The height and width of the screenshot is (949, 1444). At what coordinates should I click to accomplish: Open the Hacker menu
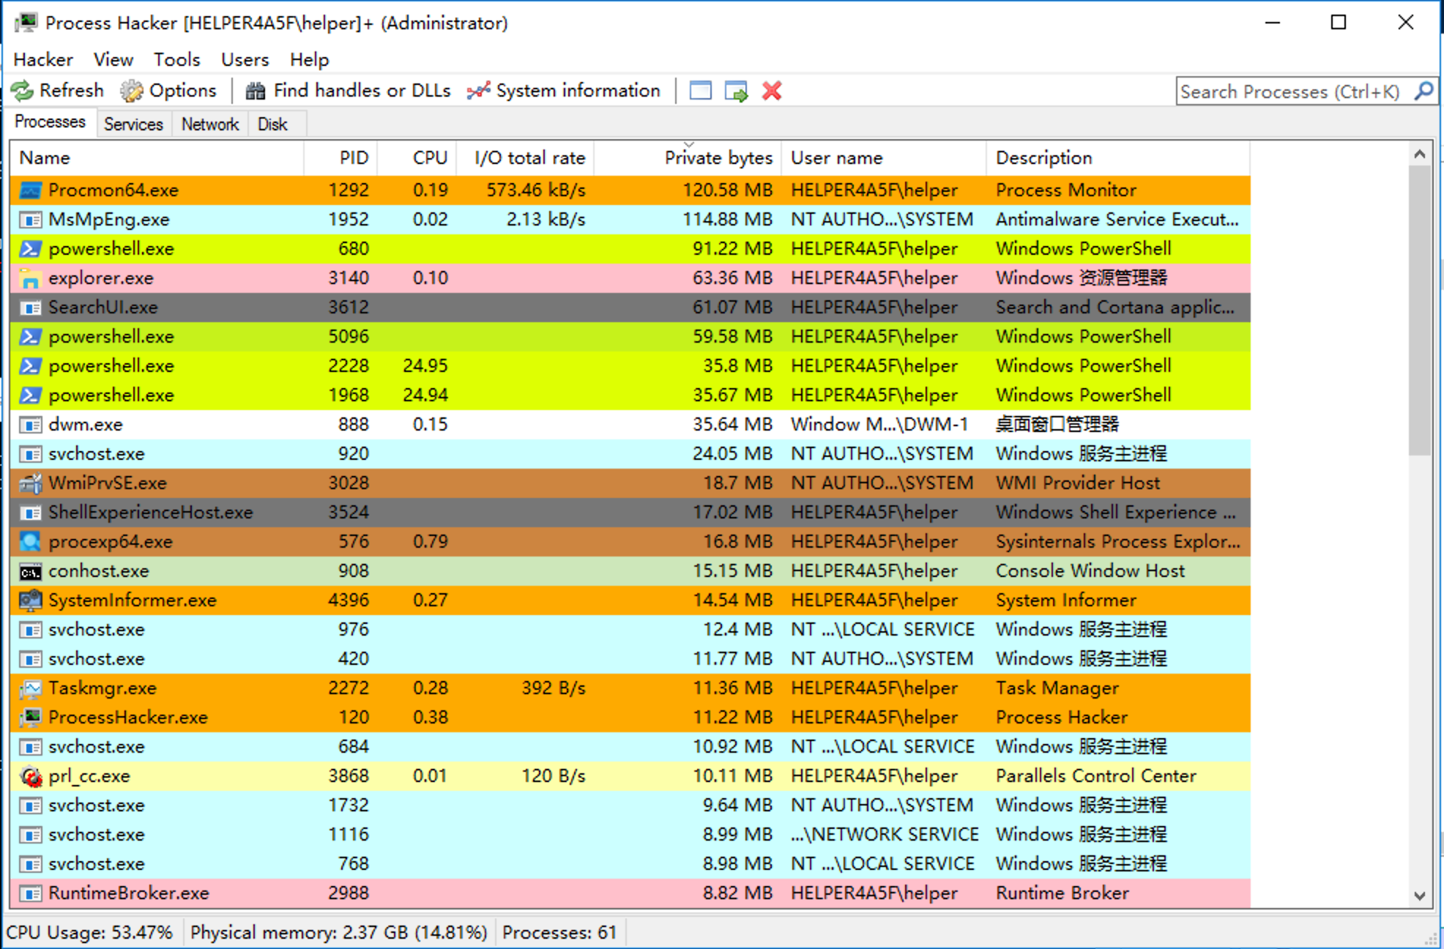coord(43,59)
